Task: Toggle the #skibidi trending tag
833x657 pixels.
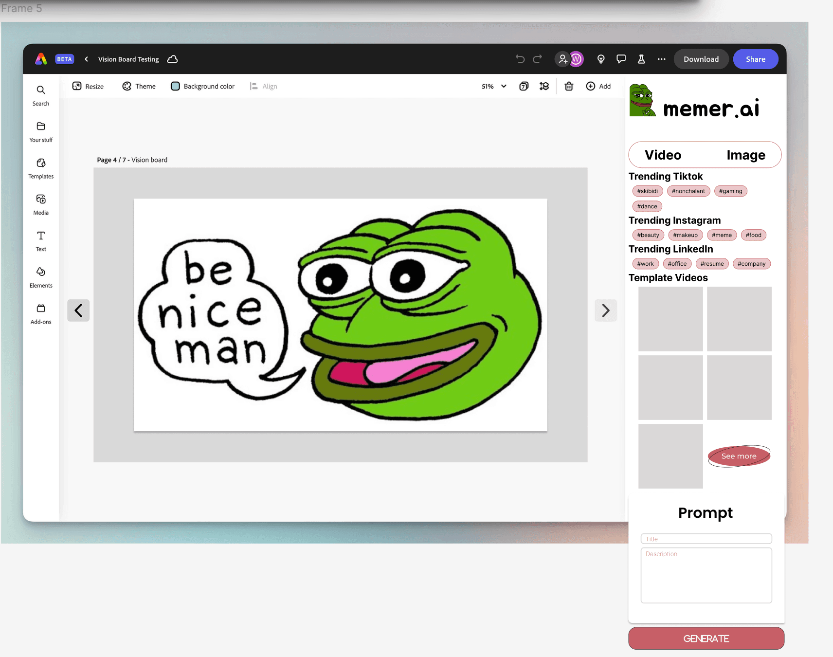Action: tap(647, 191)
